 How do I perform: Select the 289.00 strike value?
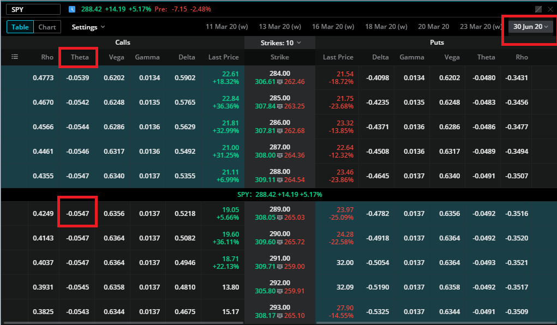click(279, 209)
